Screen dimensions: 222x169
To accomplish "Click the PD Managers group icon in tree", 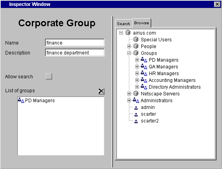I will coord(144,60).
